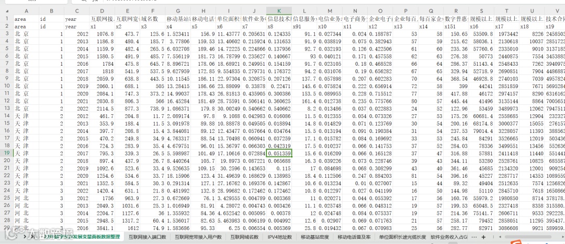Select column K header
The height and width of the screenshot is (244, 565).
tap(279, 11)
